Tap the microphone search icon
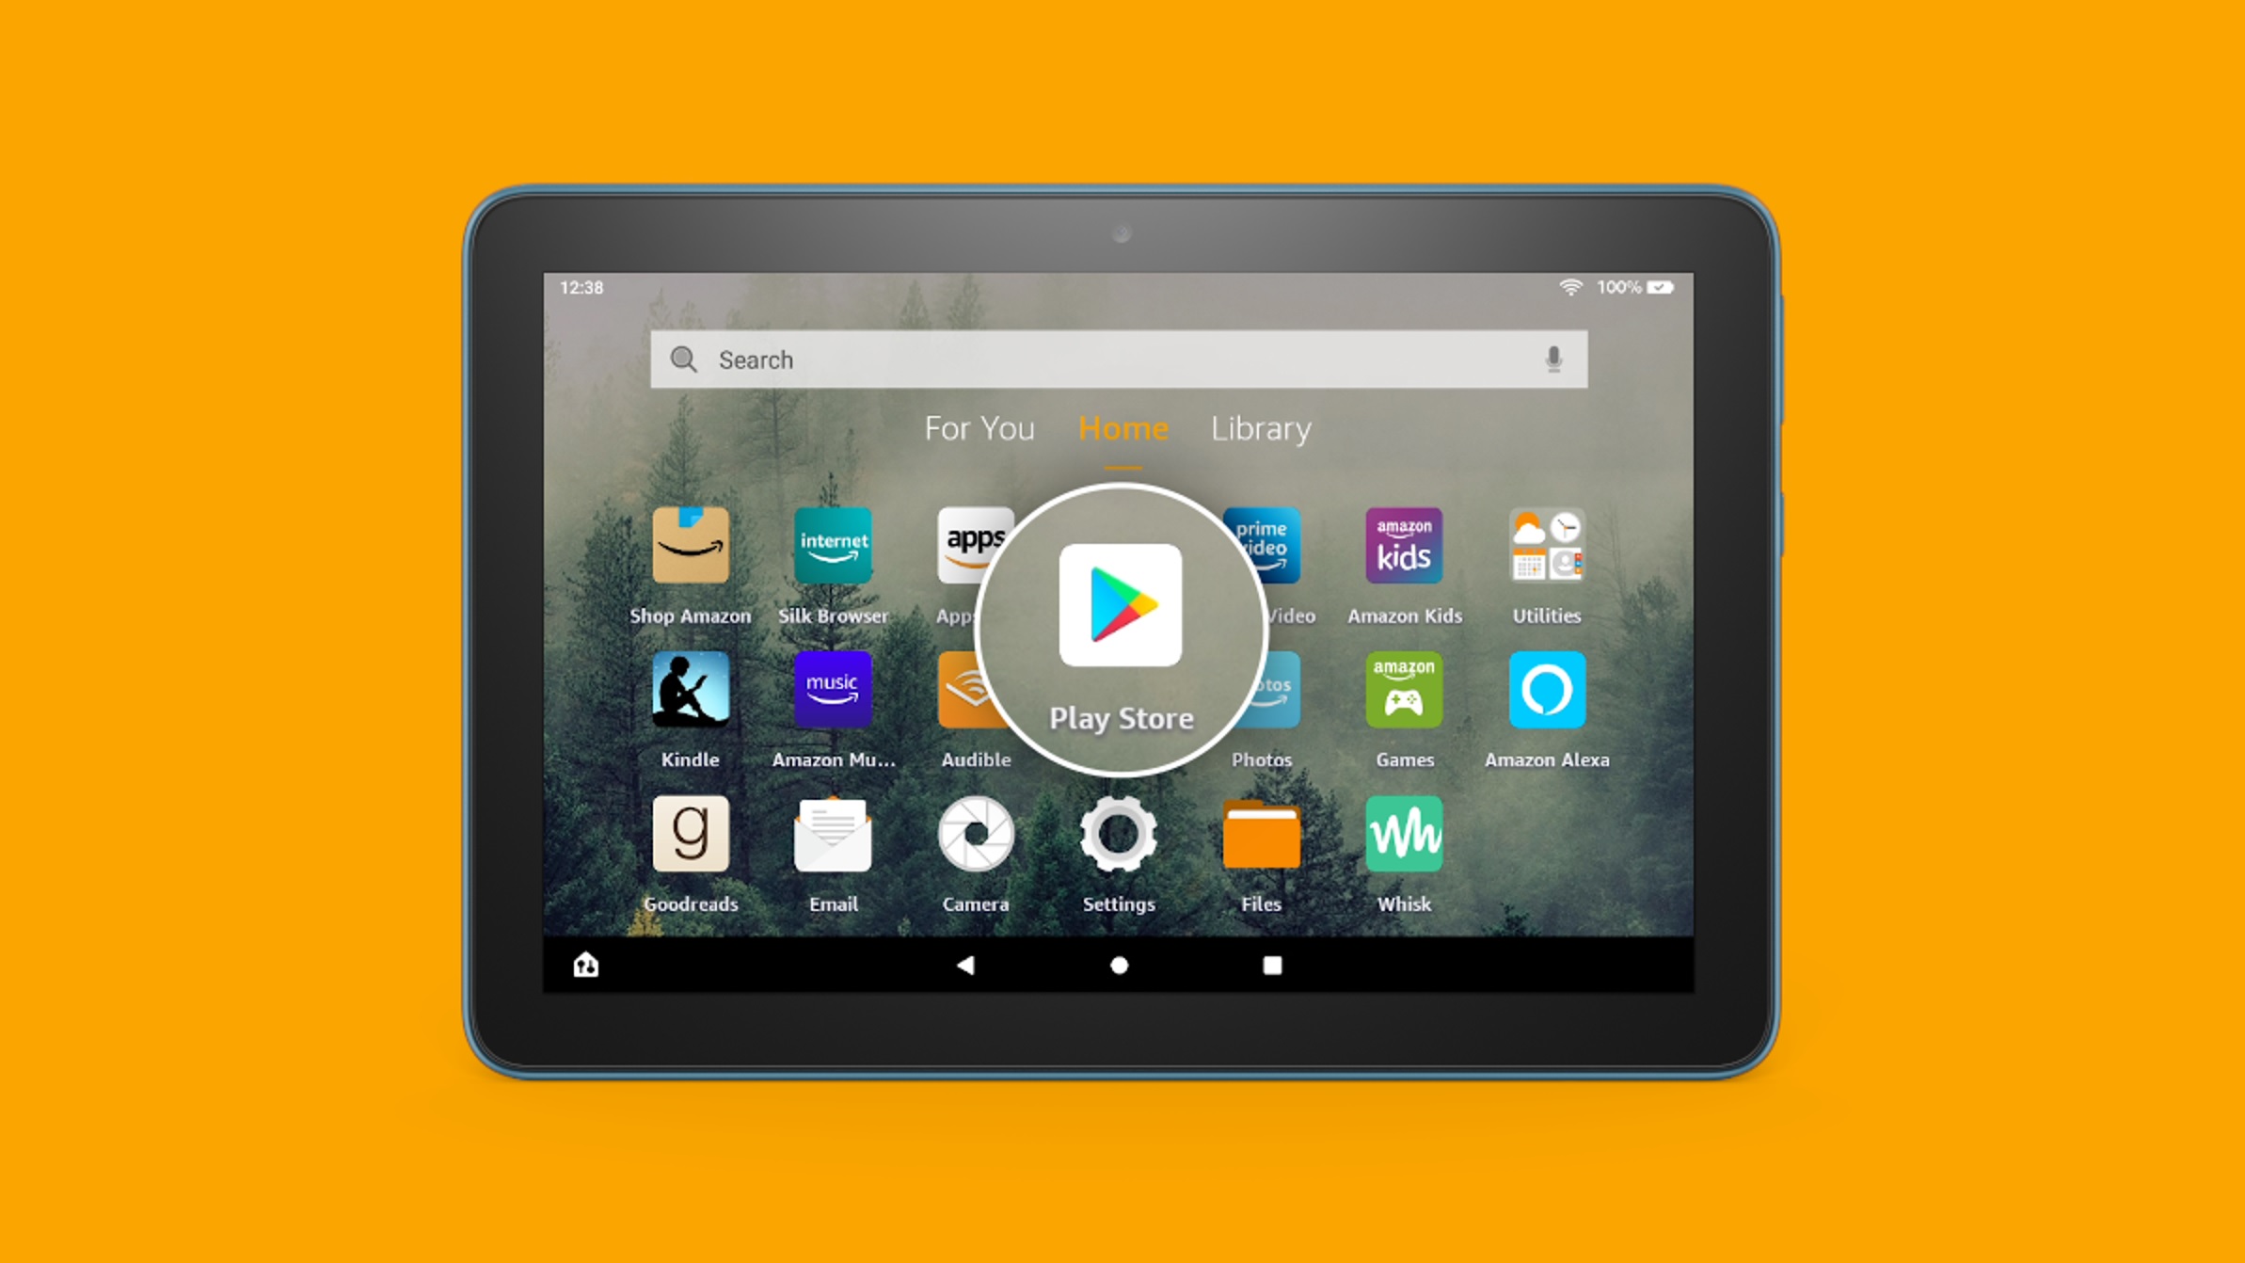This screenshot has width=2245, height=1263. (x=1554, y=358)
